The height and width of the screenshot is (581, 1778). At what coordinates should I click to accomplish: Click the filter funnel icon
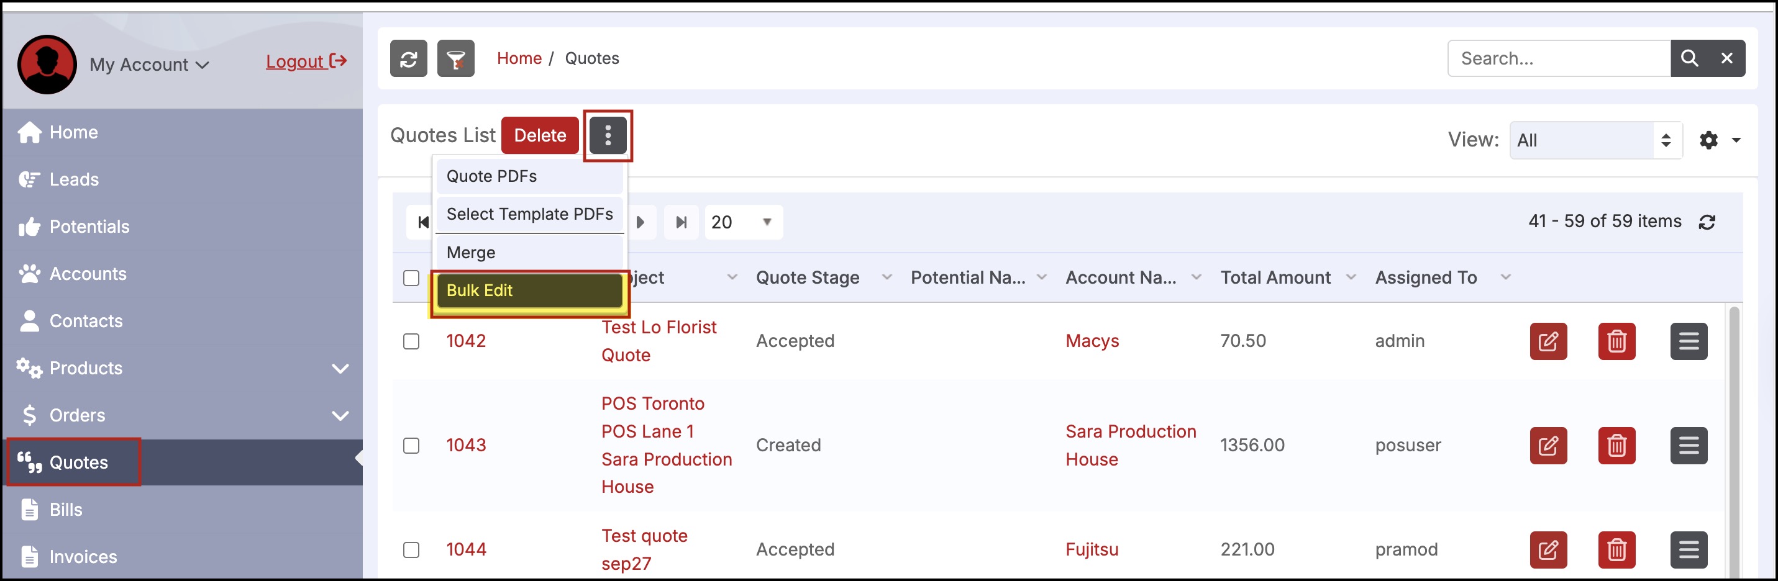(x=455, y=58)
